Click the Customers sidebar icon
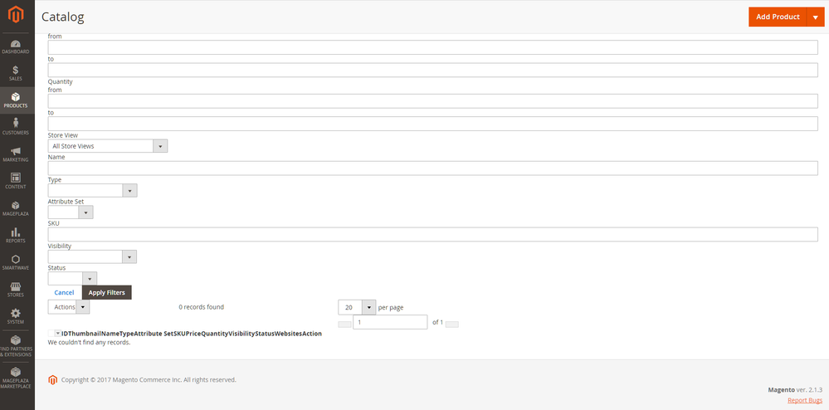 (17, 126)
